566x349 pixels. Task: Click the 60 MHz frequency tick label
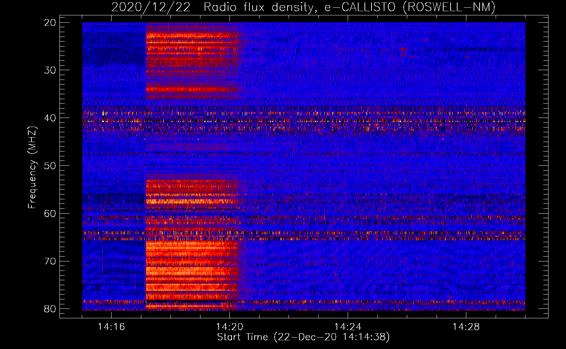tap(50, 213)
